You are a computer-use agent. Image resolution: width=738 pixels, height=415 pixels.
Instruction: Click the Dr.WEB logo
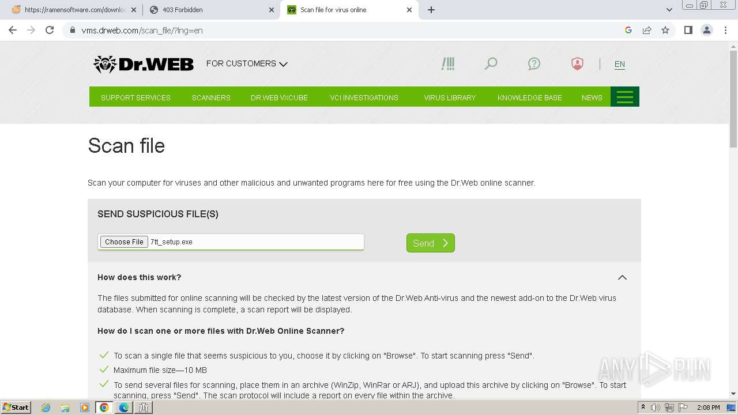[144, 64]
